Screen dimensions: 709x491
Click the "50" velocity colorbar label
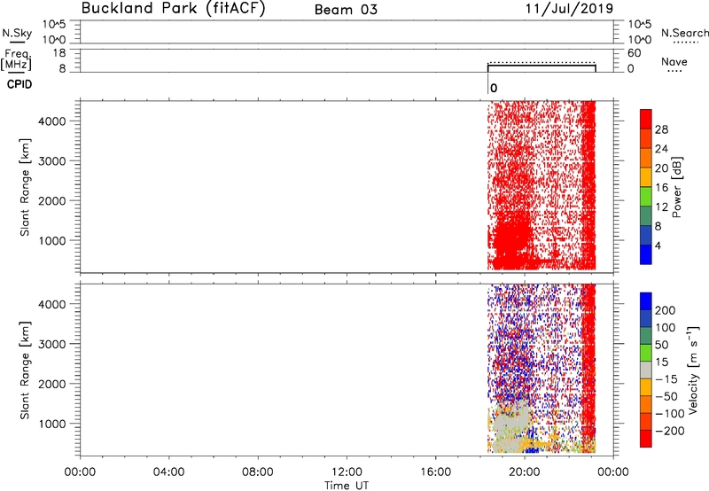point(661,345)
